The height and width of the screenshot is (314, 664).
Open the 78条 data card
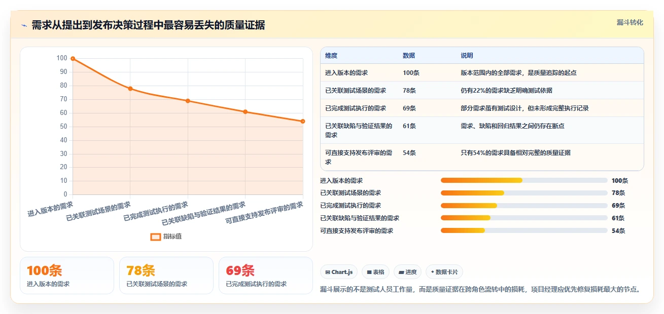[166, 276]
